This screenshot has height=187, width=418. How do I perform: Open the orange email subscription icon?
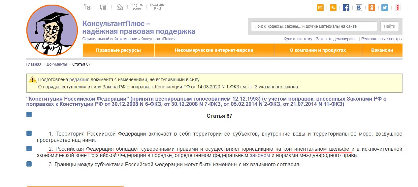click(x=320, y=8)
